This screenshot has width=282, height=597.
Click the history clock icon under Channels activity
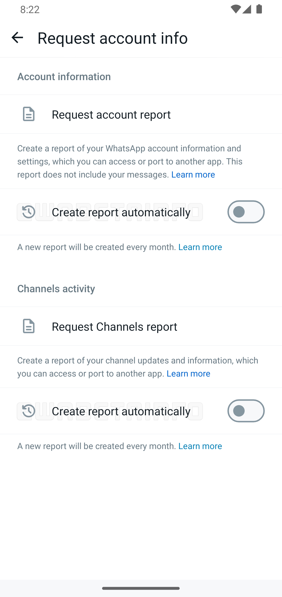29,411
